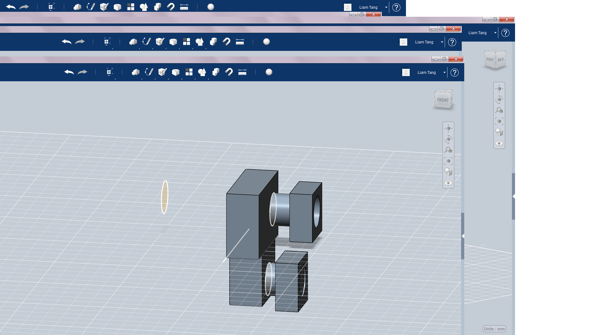This screenshot has width=595, height=335.
Task: Open account dropdown arrow in middle window toolbar
Action: pos(442,42)
